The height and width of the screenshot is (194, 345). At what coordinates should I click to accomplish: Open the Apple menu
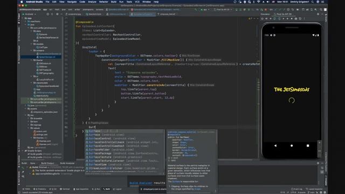[22, 2]
